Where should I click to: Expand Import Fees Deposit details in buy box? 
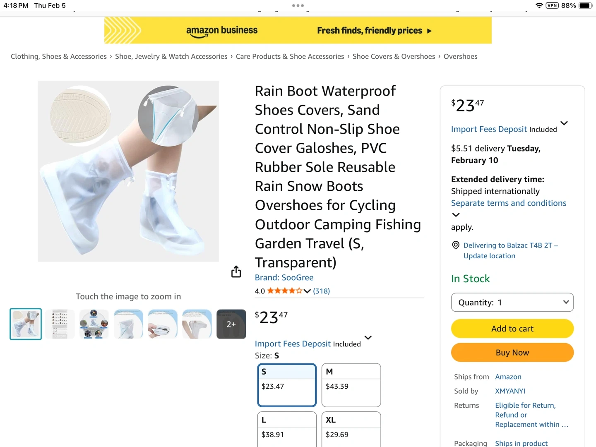(564, 123)
